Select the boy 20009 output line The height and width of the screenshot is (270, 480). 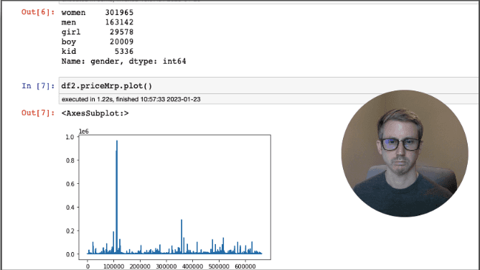point(98,42)
